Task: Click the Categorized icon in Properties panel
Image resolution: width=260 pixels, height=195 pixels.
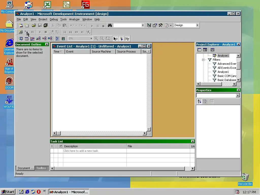Action: (x=205, y=101)
